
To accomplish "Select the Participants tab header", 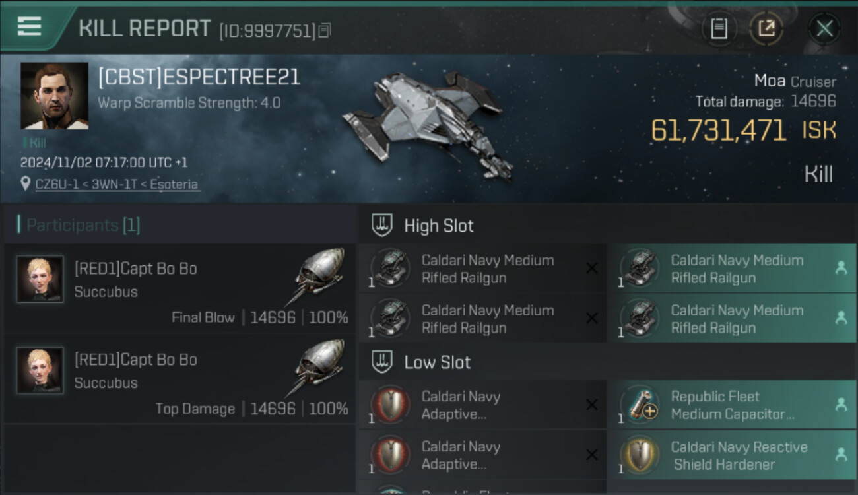I will (79, 225).
